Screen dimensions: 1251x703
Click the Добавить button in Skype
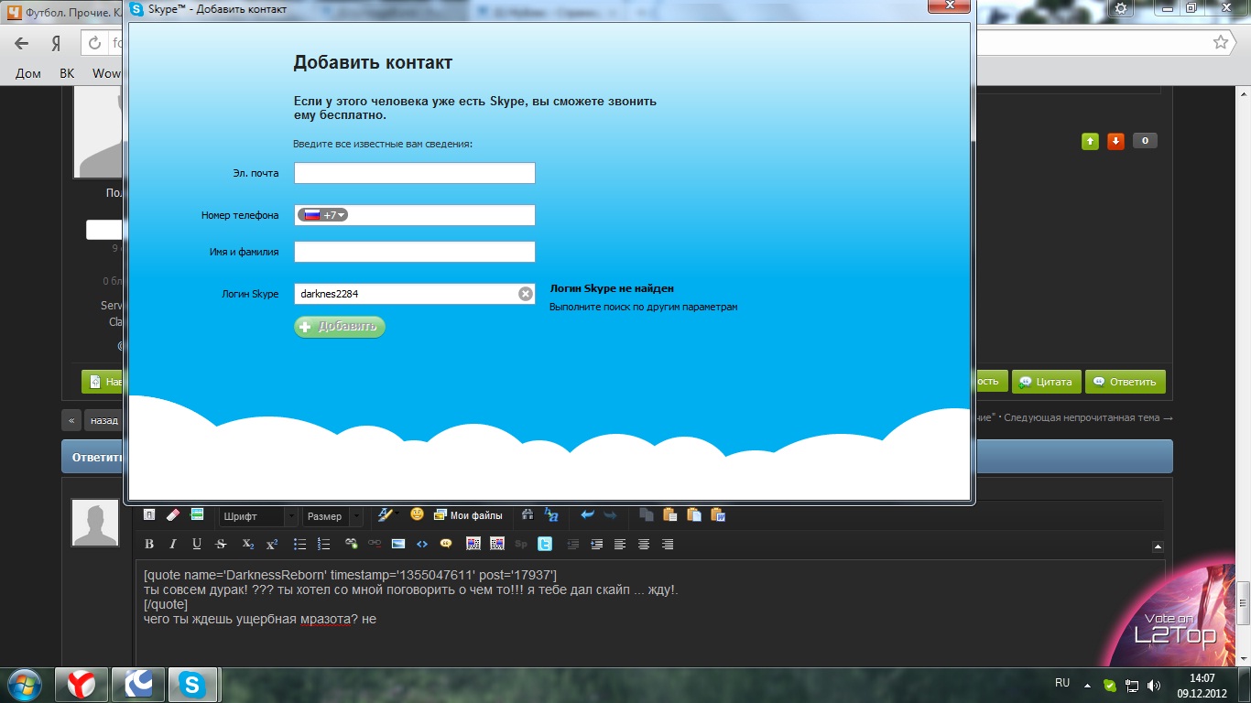point(340,327)
